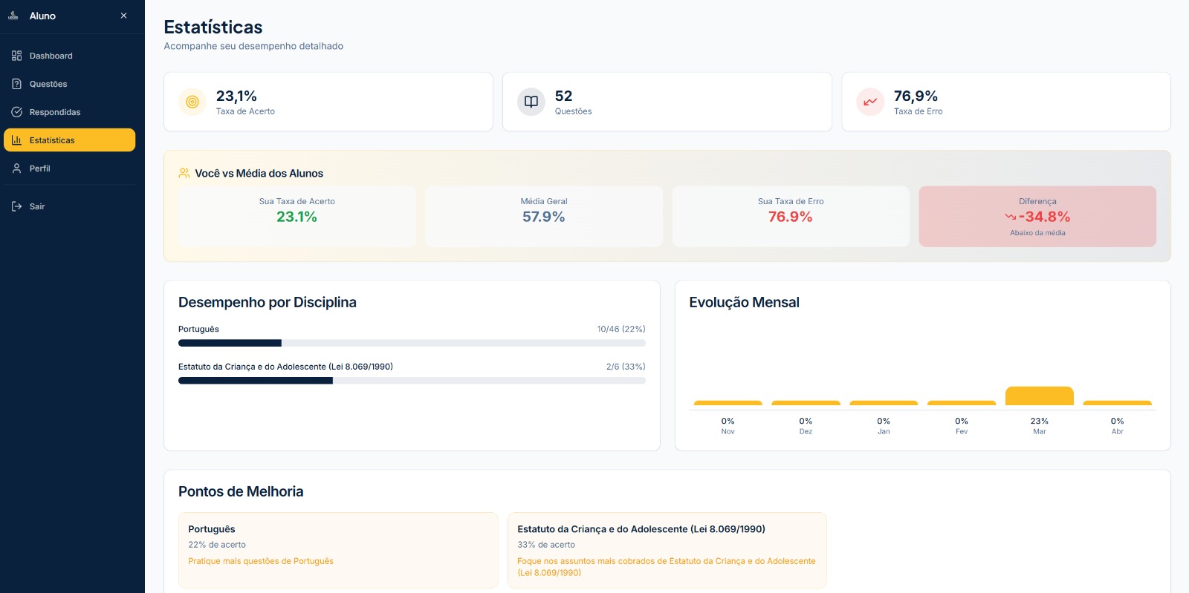Click the Diferença -34.8% red card
This screenshot has height=593, width=1189.
[1037, 217]
